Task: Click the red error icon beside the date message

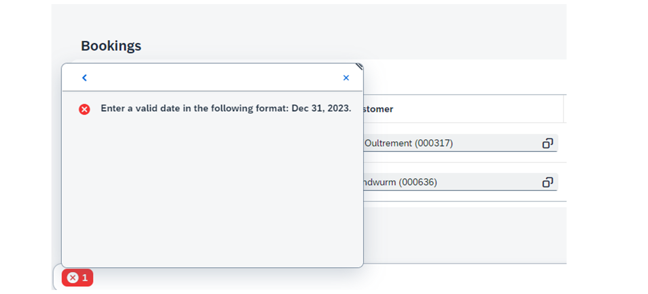Action: pos(84,109)
